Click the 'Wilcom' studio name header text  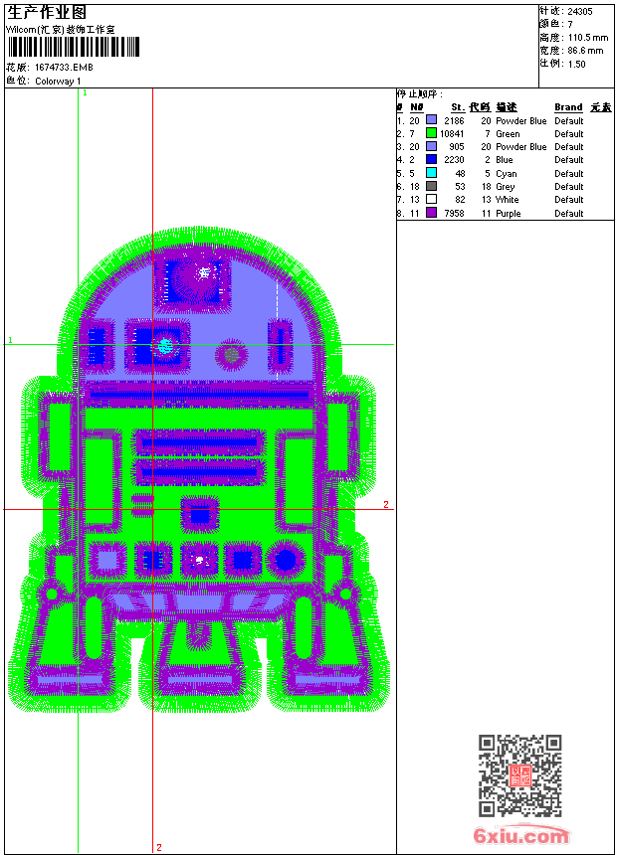tap(61, 30)
